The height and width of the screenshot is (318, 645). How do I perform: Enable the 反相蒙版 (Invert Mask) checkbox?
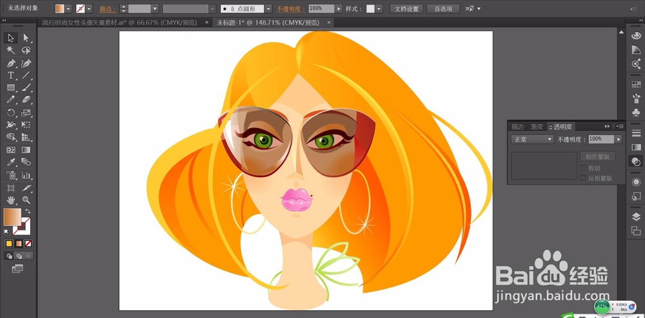pos(583,178)
